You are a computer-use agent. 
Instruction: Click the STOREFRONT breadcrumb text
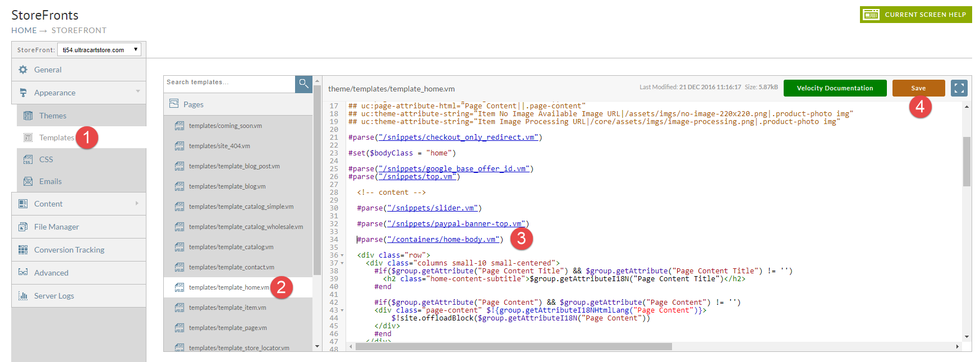point(79,30)
